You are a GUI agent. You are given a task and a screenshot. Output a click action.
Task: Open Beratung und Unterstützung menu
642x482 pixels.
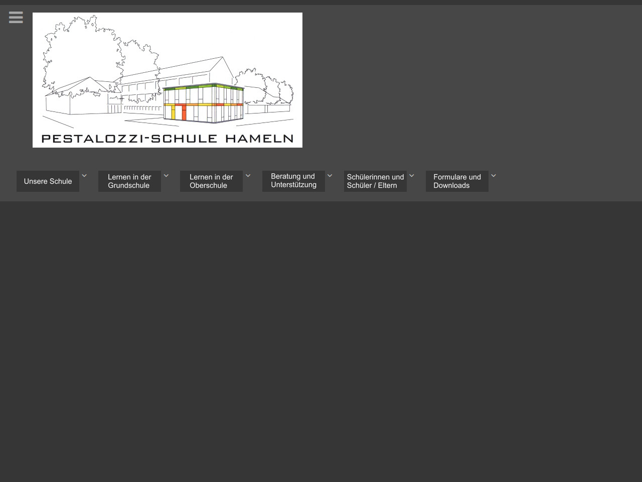(293, 181)
